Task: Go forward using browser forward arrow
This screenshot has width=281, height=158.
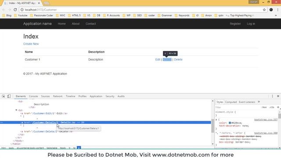Action: pos(9,10)
